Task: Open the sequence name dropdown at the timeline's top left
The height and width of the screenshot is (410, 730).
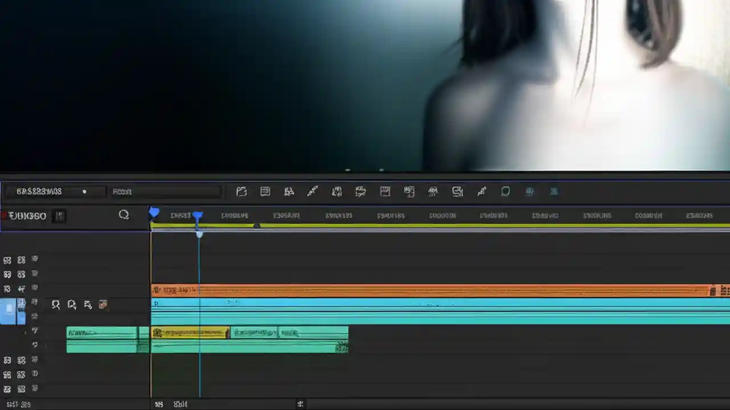Action: pos(27,216)
